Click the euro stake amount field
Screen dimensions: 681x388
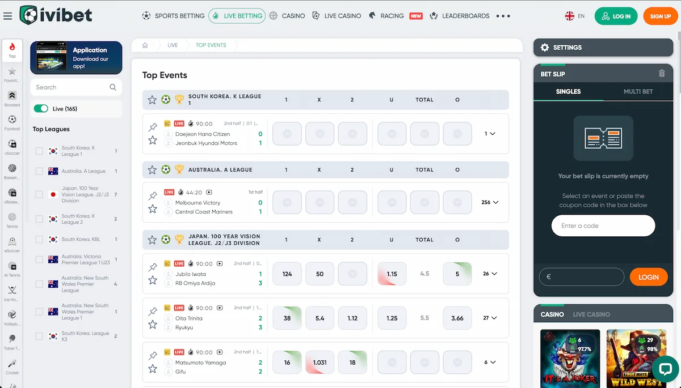coord(581,277)
